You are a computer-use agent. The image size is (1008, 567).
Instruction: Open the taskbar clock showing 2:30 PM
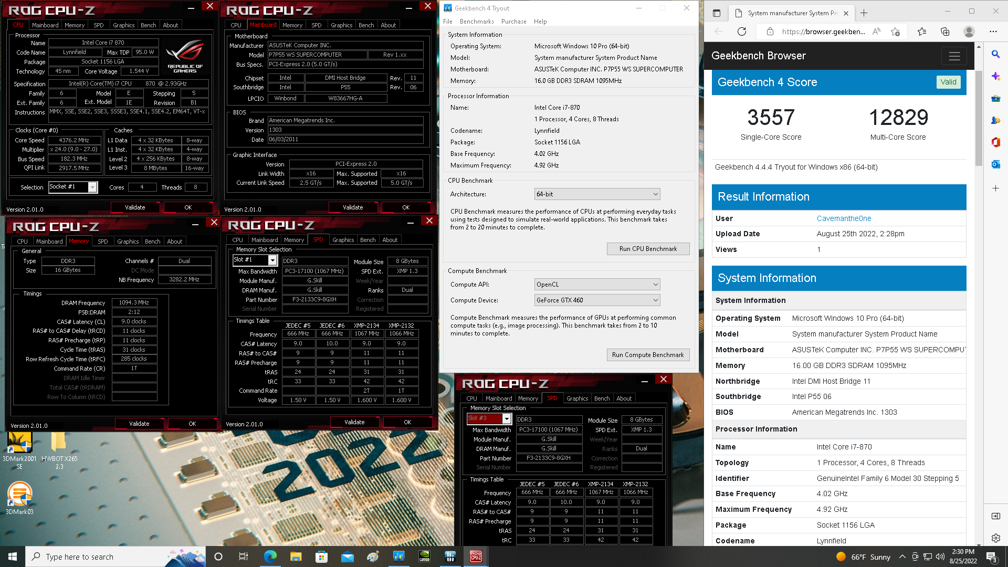[963, 556]
